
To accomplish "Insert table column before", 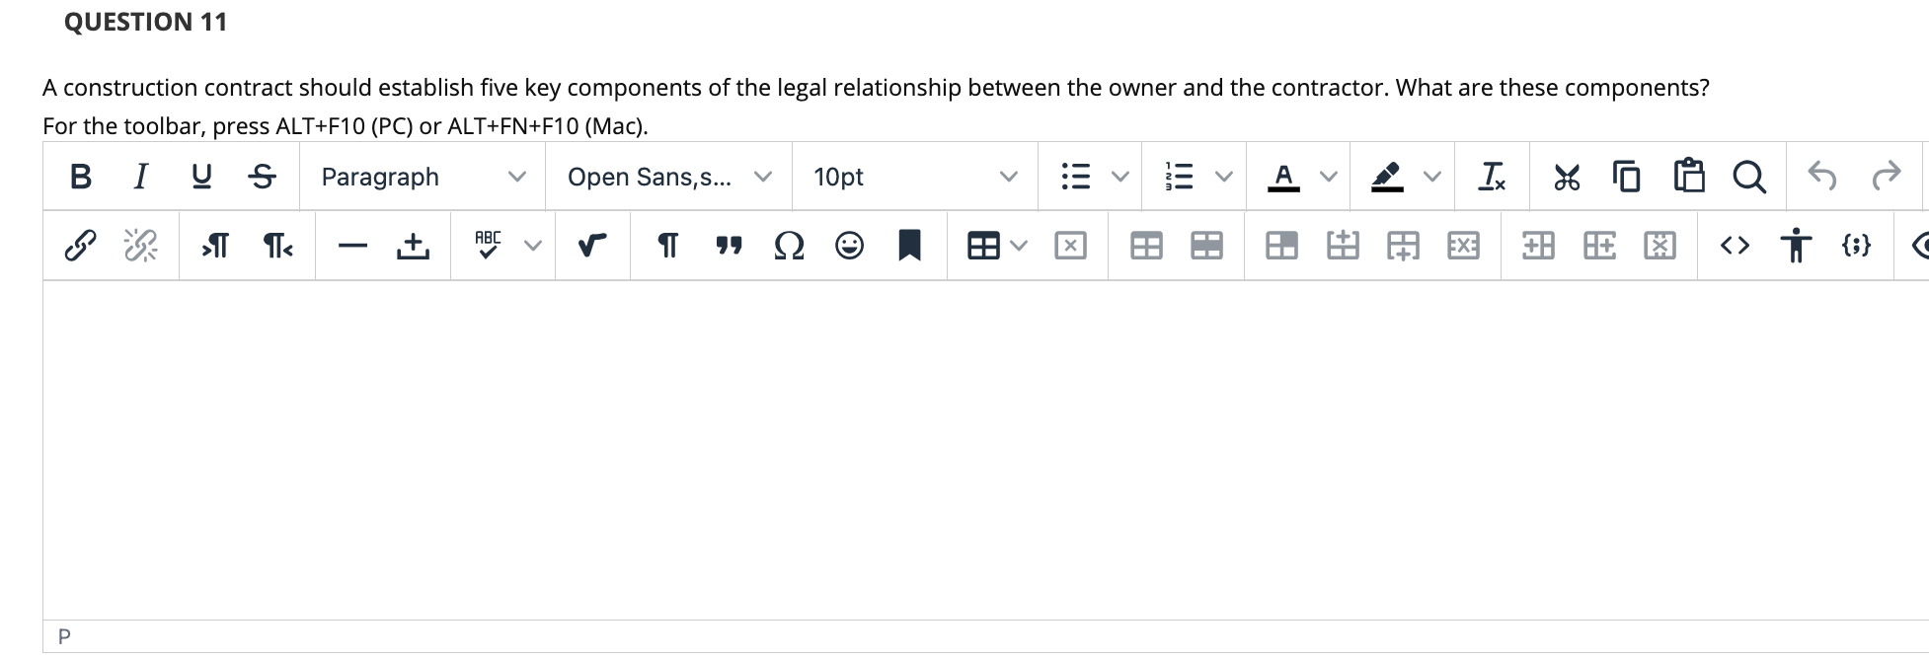I will point(1538,246).
